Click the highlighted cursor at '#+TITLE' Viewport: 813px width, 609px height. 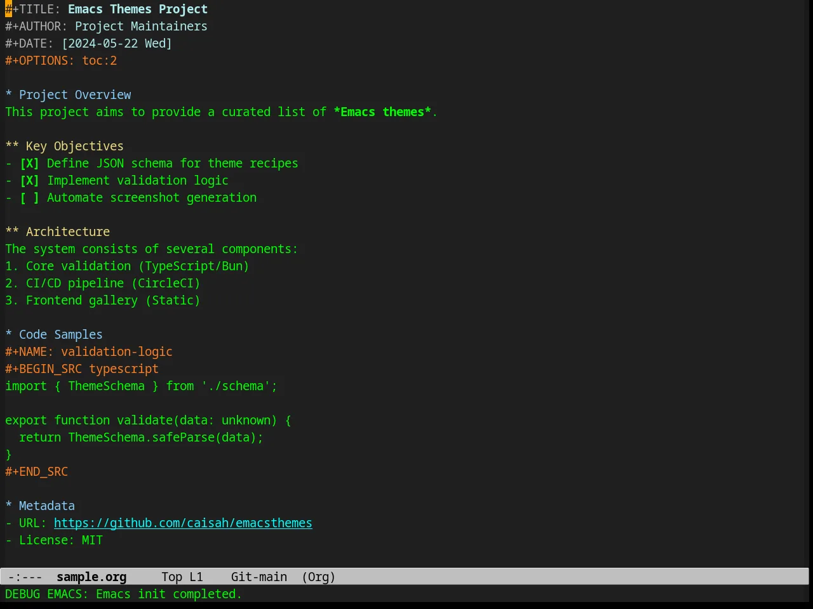pos(8,9)
